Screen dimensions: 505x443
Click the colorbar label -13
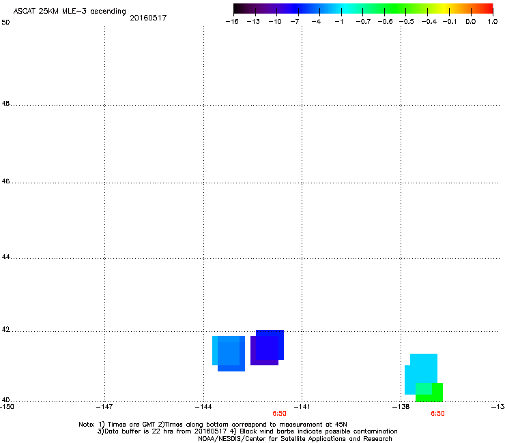(x=253, y=22)
